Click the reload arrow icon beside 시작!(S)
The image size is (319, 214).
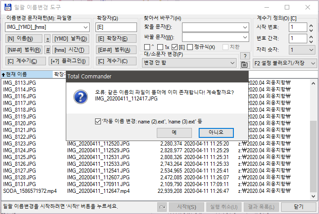(x=162, y=207)
